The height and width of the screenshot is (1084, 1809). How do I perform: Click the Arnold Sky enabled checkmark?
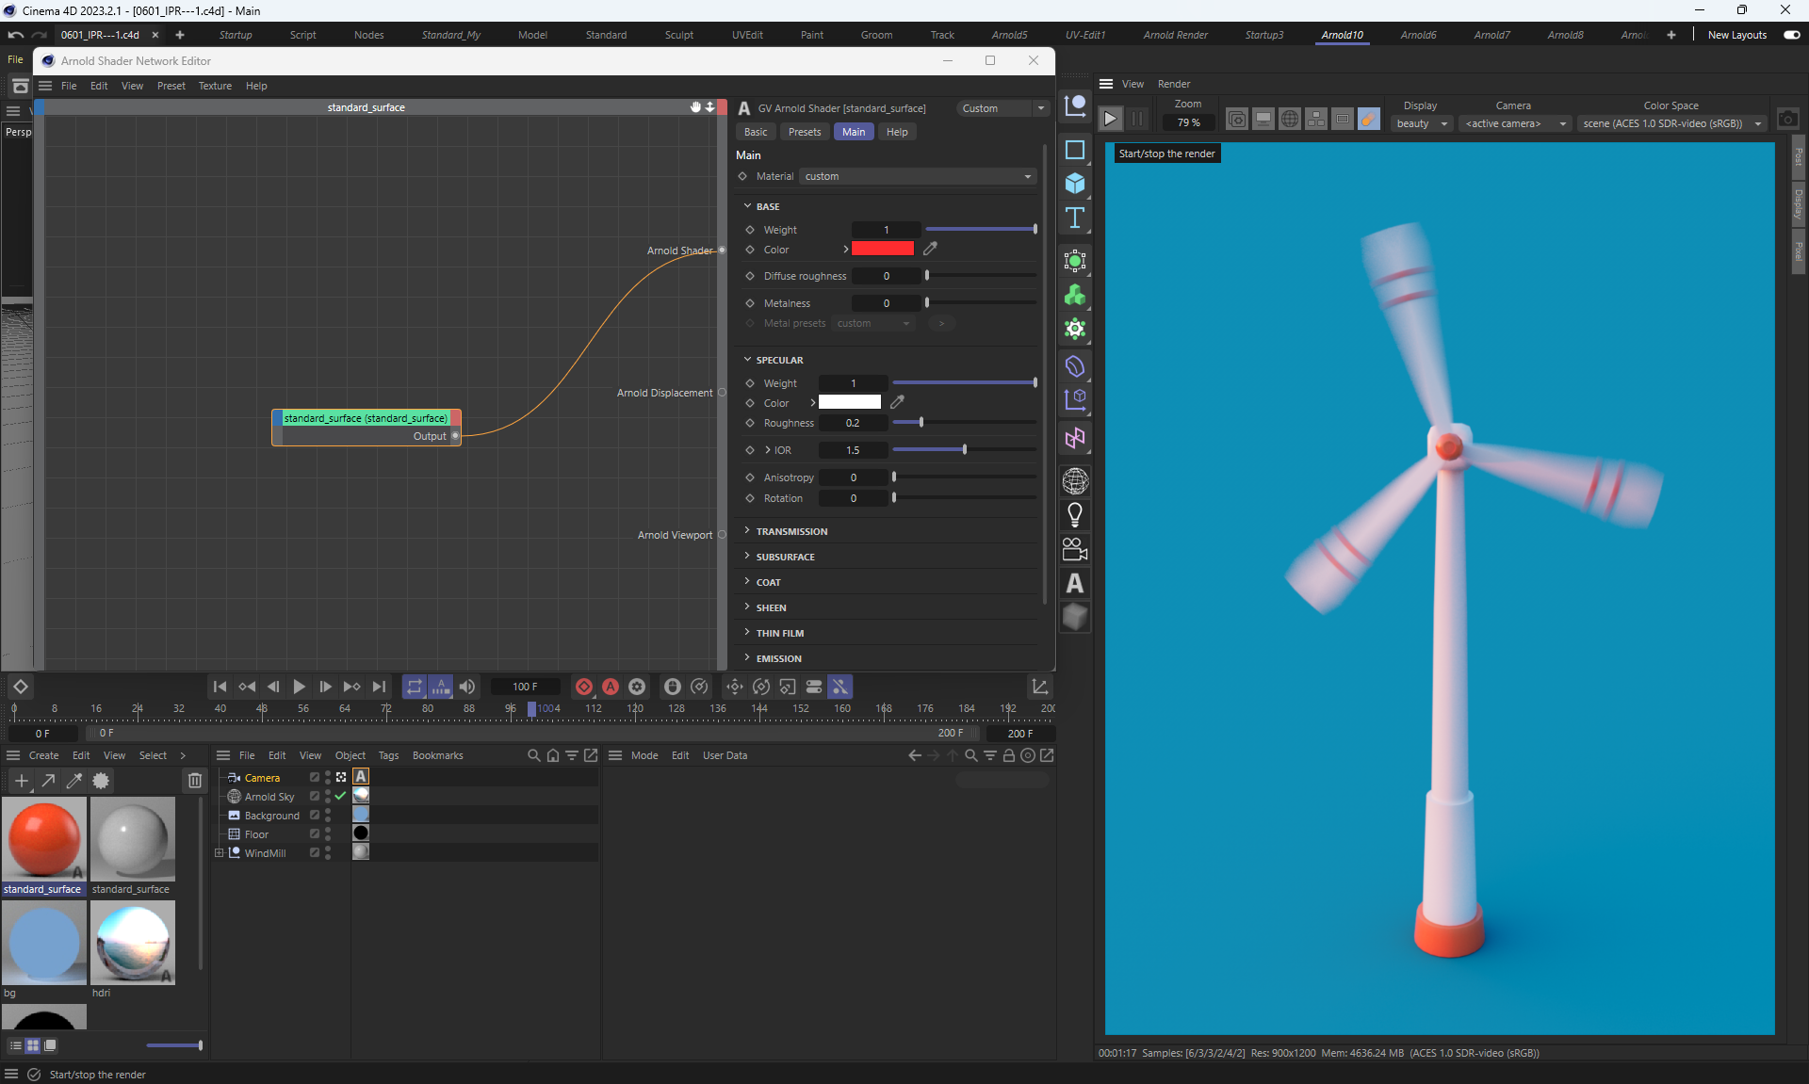coord(340,796)
